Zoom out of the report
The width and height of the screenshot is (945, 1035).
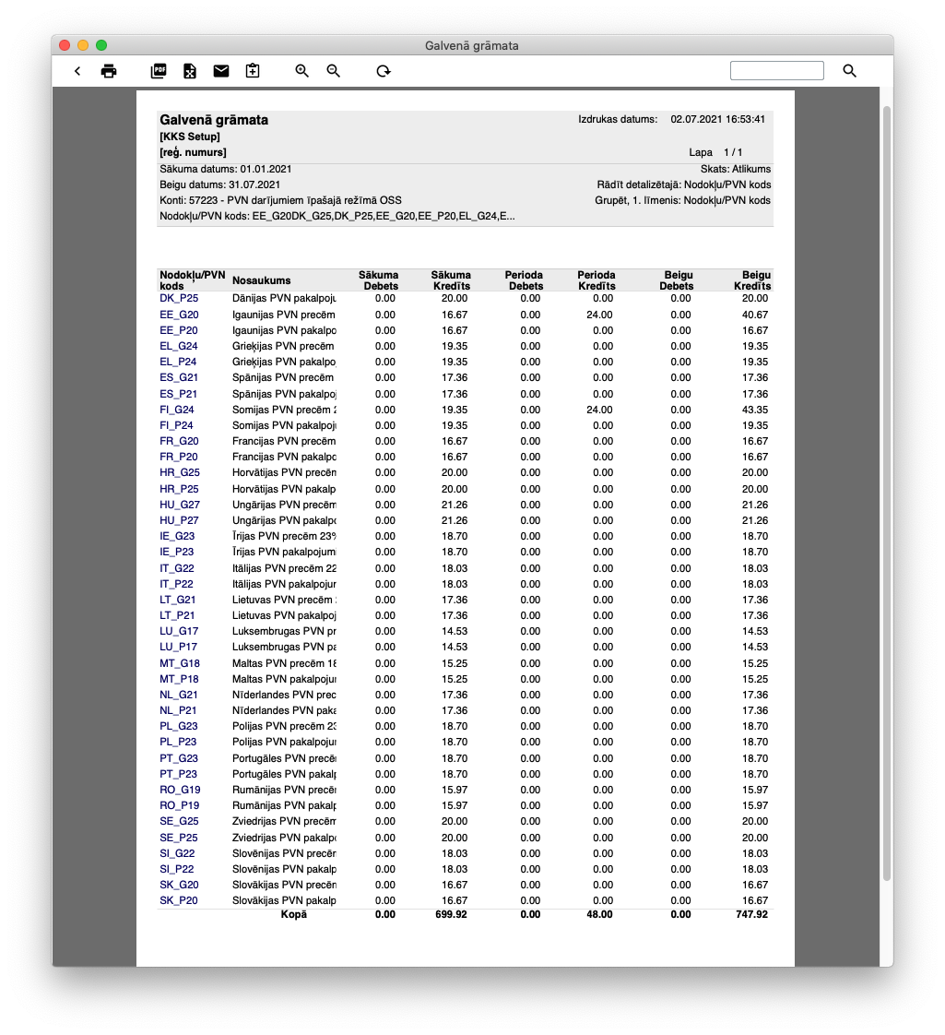point(334,71)
